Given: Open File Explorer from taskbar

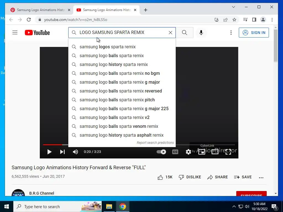Looking at the screenshot, I should (x=109, y=206).
